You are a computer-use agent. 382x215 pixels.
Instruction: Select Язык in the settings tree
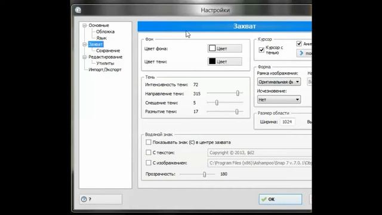click(x=101, y=38)
